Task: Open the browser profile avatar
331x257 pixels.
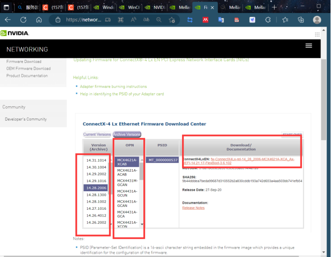Action: pos(317,20)
